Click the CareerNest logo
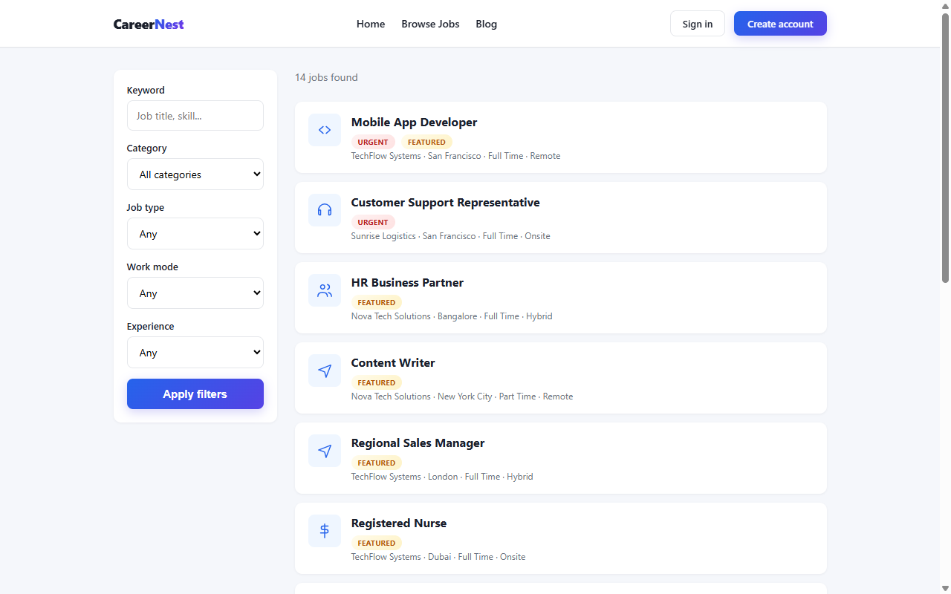The image size is (951, 594). tap(149, 24)
